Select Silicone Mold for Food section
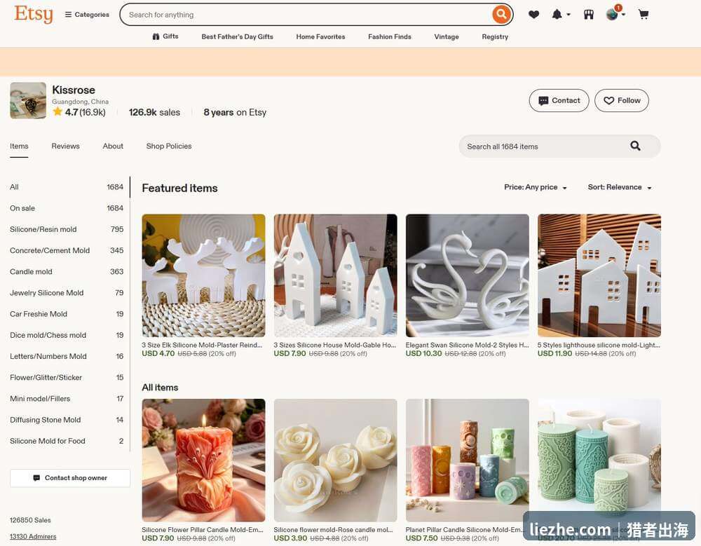The width and height of the screenshot is (701, 546). click(67, 441)
